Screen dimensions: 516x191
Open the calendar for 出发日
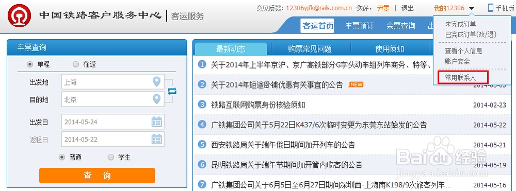(x=157, y=121)
